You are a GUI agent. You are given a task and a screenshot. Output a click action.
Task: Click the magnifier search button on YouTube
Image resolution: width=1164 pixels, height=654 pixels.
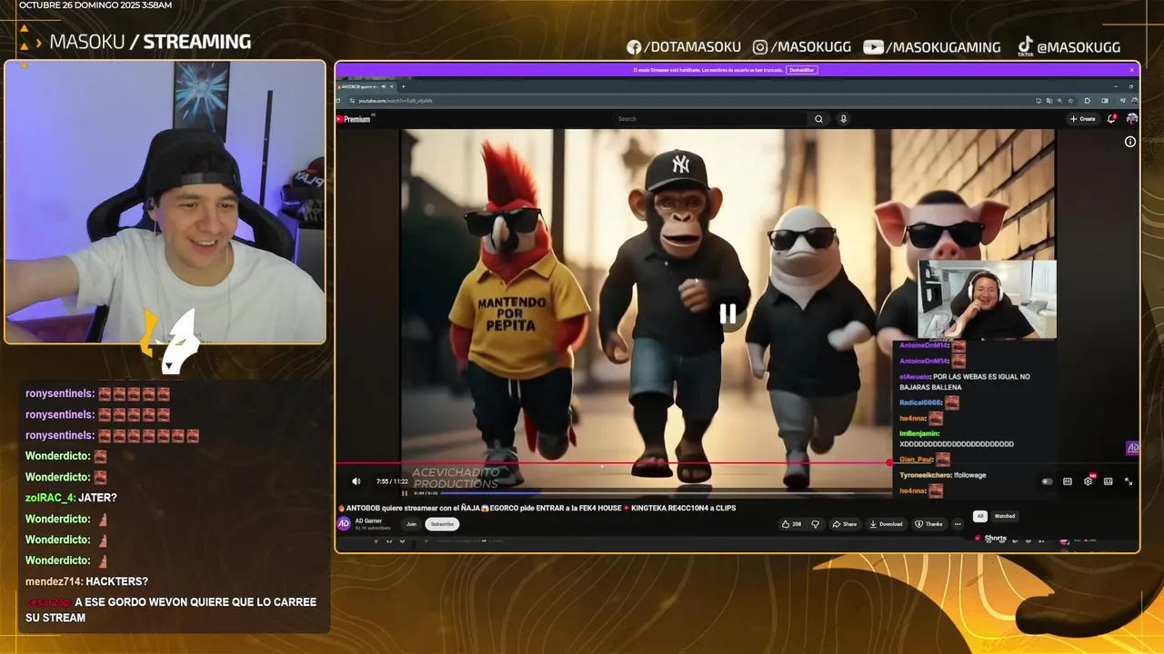pyautogui.click(x=818, y=119)
